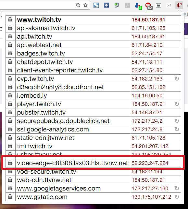Click lock icon beside api.webtest.net
This screenshot has height=209, width=188.
coord(10,45)
